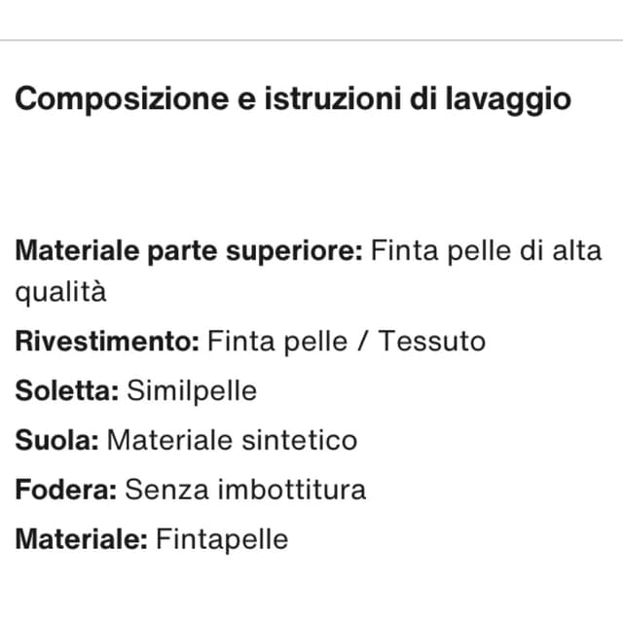The width and height of the screenshot is (623, 623).
Task: Click the Fintapelle value
Action: coord(222,540)
